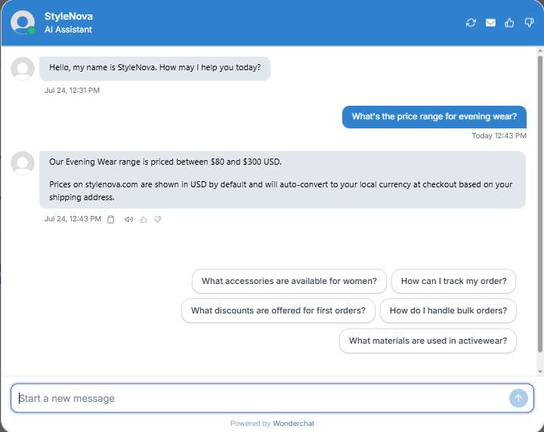Screen dimensions: 544x432
Task: Open the Wonderchat link in the footer
Action: (293, 424)
